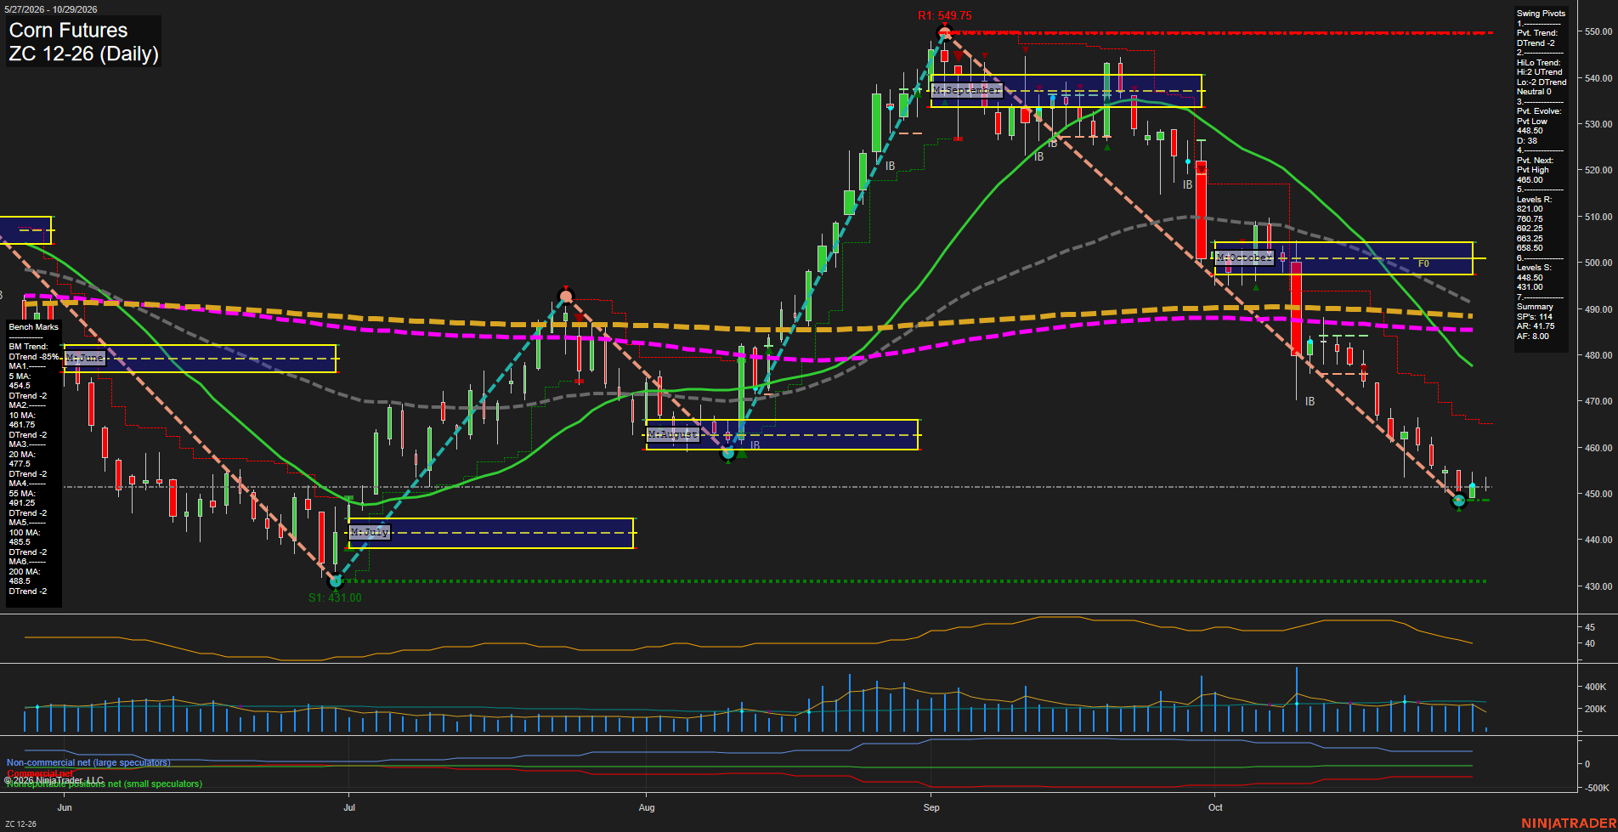Select the date range 5/27/2026 - 10/29/2026 label
The image size is (1618, 832).
point(52,9)
